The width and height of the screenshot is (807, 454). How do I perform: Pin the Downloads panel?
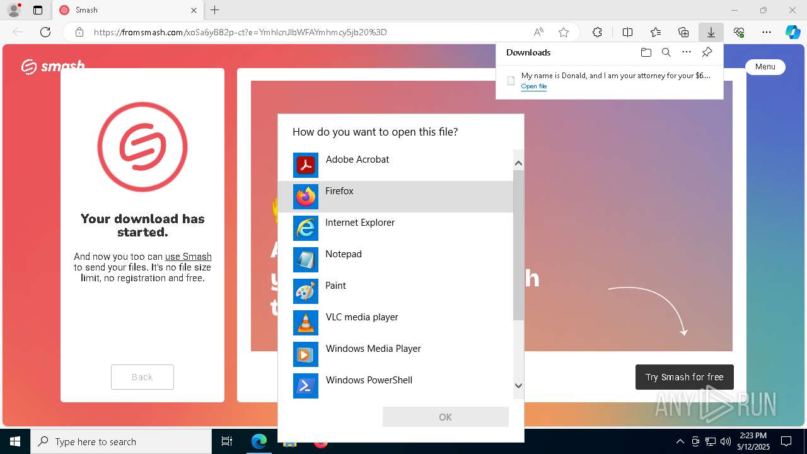pyautogui.click(x=707, y=52)
